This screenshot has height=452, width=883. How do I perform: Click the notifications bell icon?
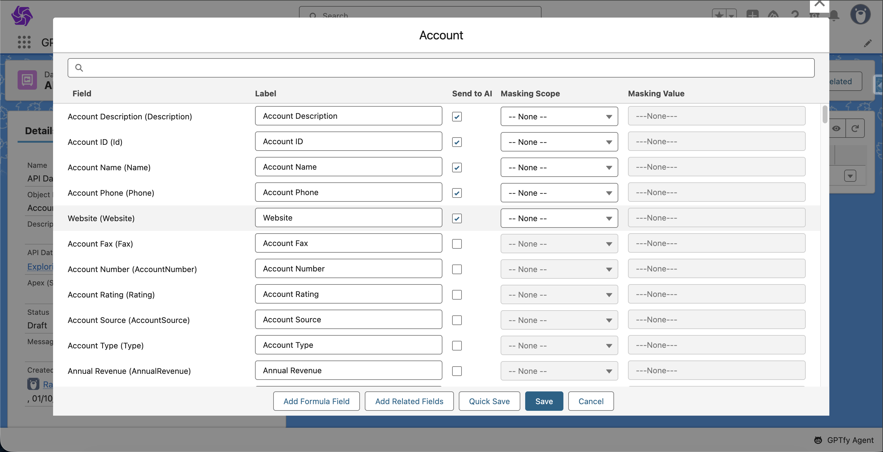[x=834, y=16]
